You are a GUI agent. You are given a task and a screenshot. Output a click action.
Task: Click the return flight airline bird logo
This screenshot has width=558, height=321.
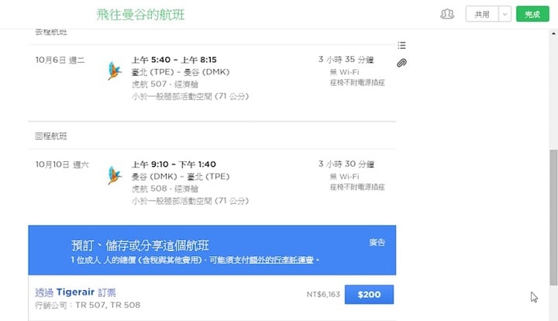coord(115,176)
